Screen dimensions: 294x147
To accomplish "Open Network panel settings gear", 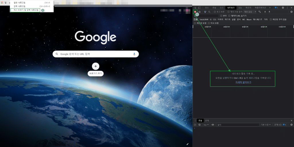I will (x=291, y=12).
